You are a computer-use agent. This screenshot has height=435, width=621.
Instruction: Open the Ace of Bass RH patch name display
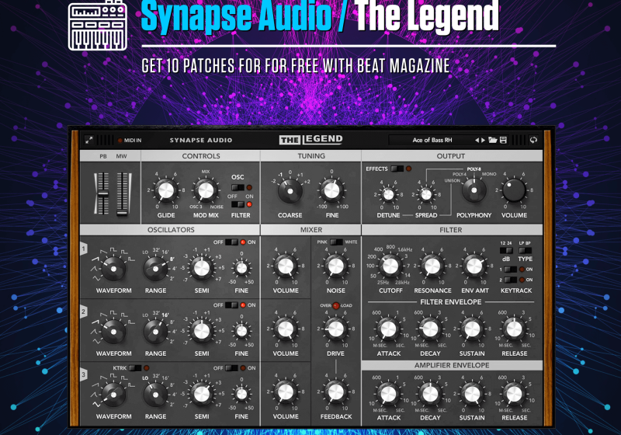pos(432,140)
